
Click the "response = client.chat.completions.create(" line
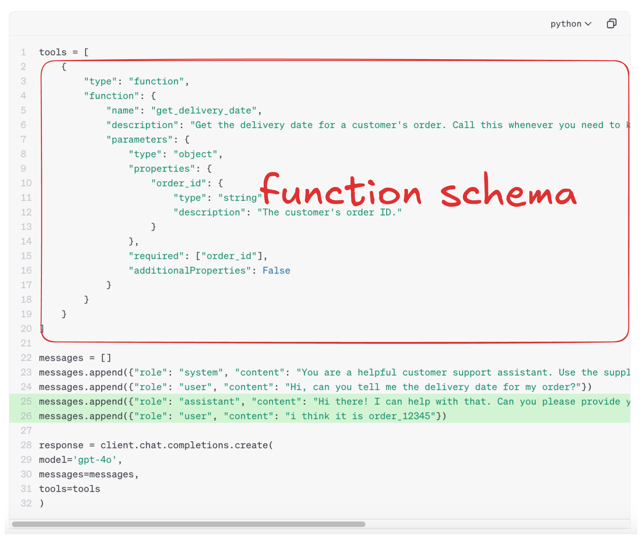[156, 445]
